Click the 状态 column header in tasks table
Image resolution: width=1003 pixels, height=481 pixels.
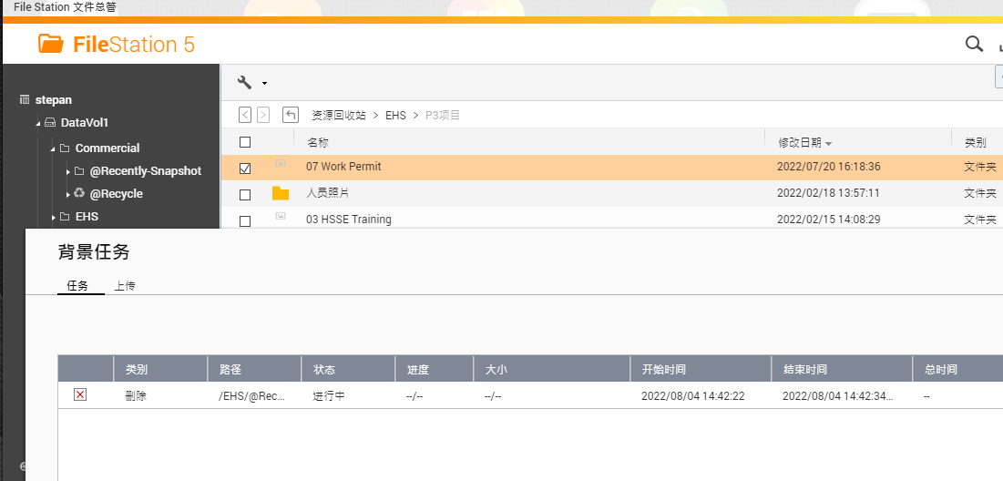324,369
